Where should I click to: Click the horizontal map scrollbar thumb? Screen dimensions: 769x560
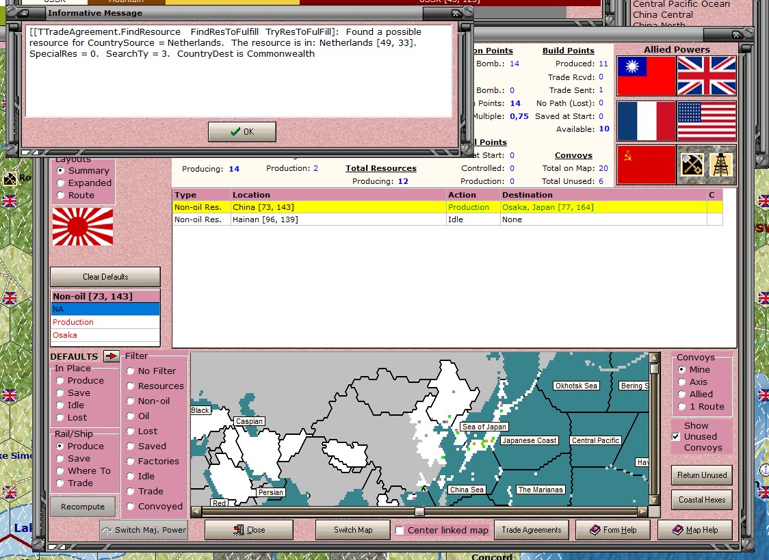[420, 512]
